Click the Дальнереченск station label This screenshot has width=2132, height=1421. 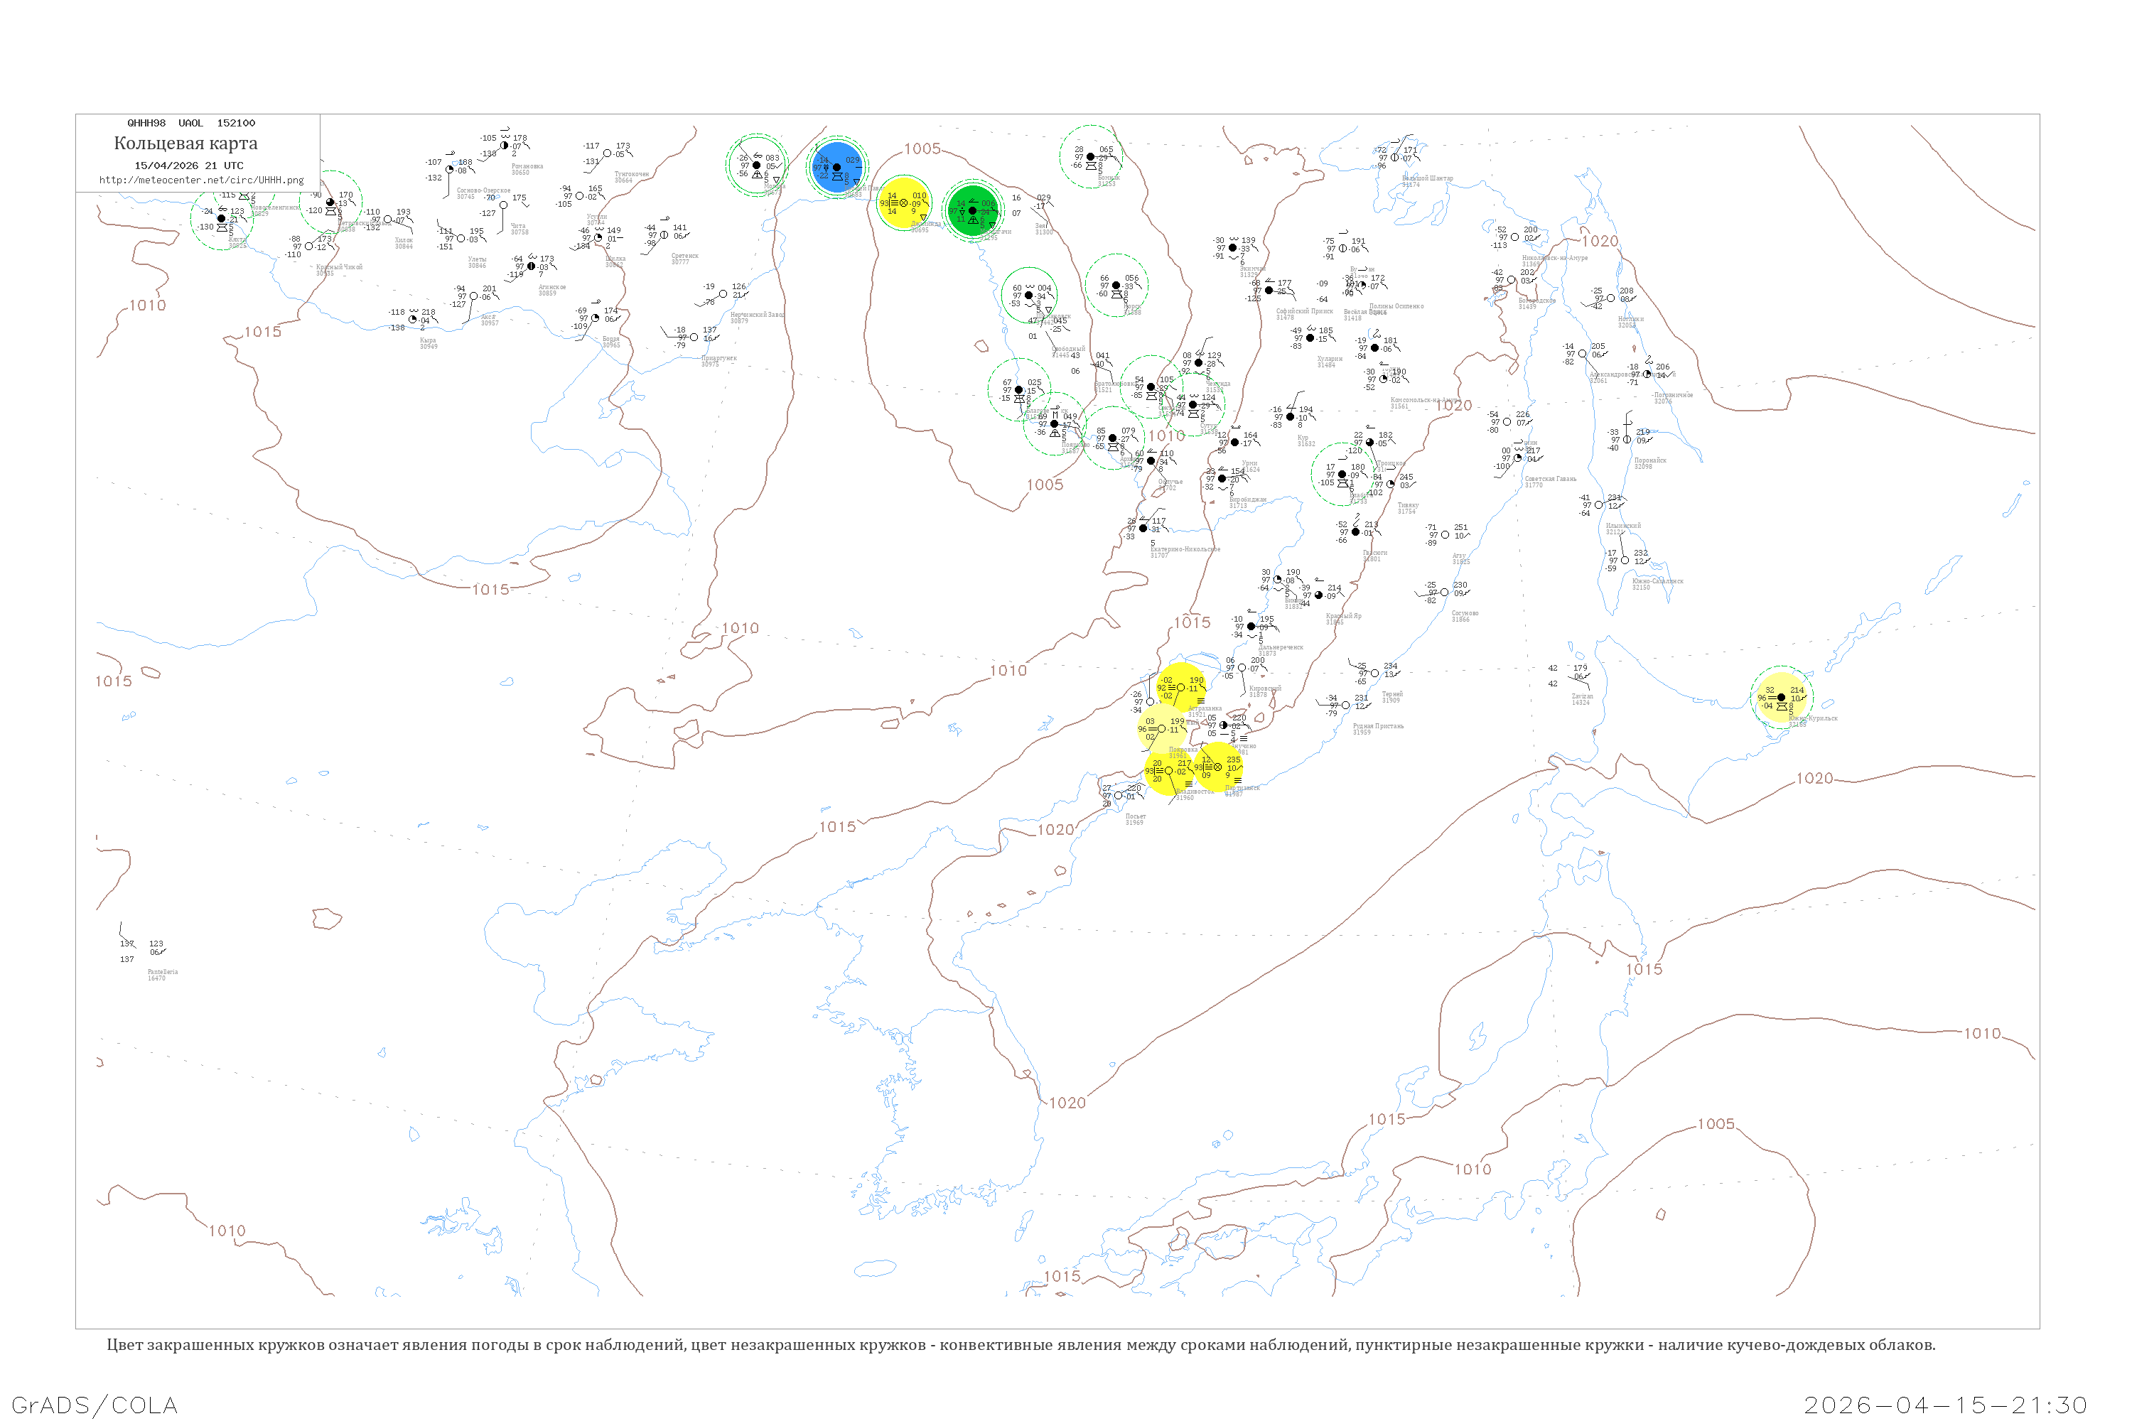tap(1280, 648)
